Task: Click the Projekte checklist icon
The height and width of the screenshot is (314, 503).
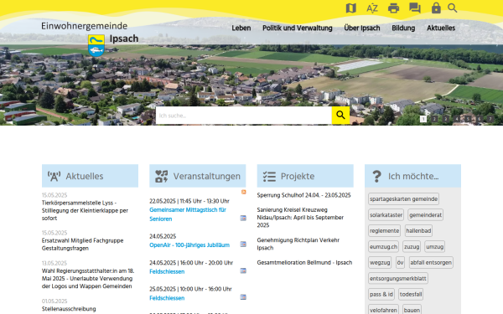Action: (x=269, y=176)
